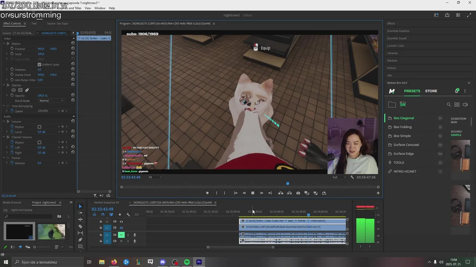Open Lumetri Color panel
This screenshot has height=267, width=476.
(x=395, y=46)
